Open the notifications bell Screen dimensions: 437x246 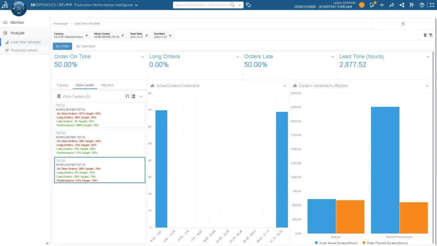[372, 5]
